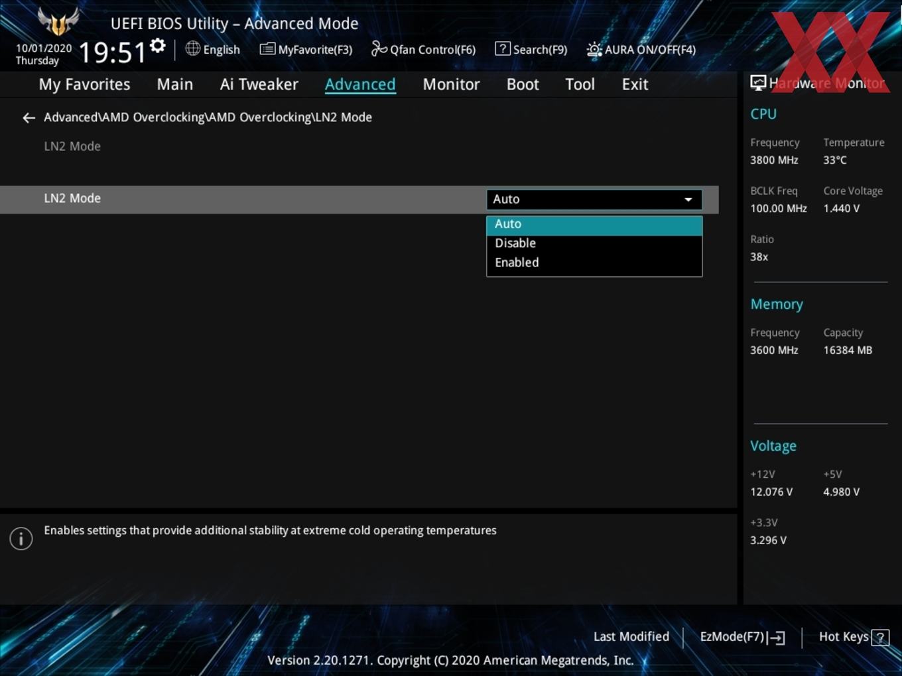Click the Core Voltage 1.440 V value
The image size is (902, 676).
[842, 208]
